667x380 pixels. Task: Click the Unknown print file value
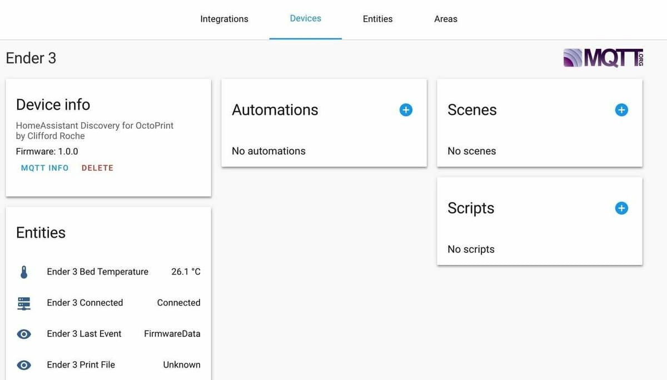182,365
